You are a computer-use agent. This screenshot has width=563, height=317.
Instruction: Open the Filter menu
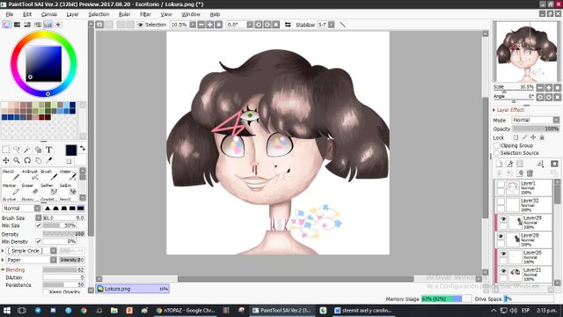[x=145, y=14]
